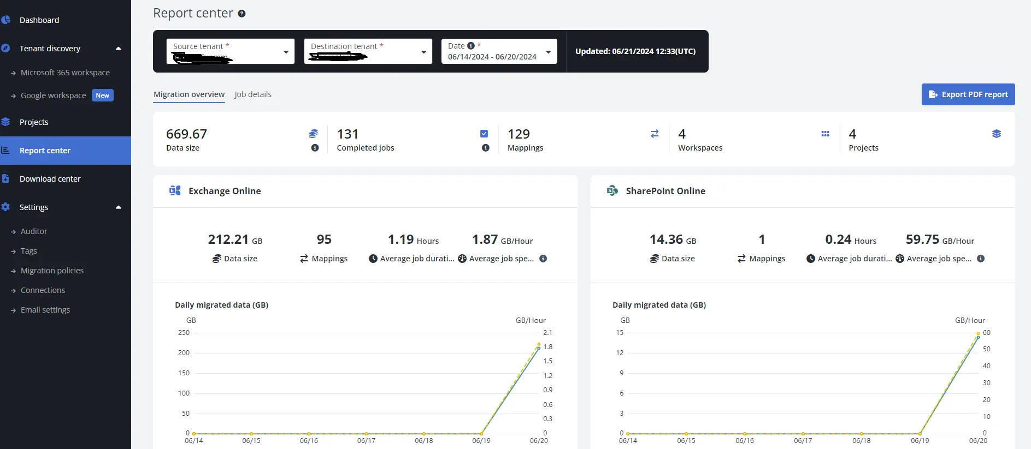Screen dimensions: 1031x449
Task: Click the Mappings swap arrows icon
Action: (x=655, y=134)
